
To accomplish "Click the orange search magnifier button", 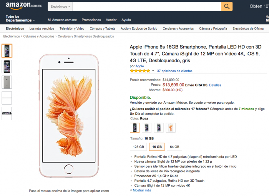I will 227,7.
